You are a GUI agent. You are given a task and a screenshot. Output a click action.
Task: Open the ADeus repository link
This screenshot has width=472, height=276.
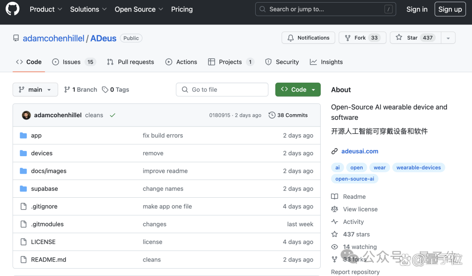103,38
